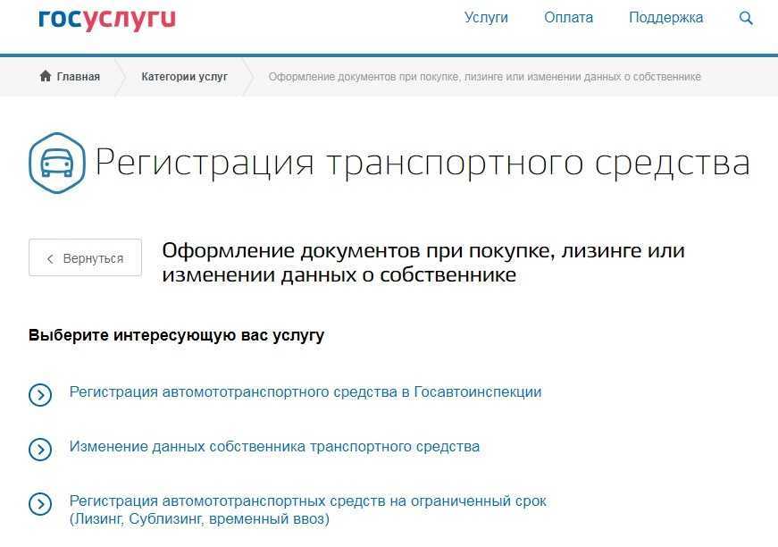Image resolution: width=778 pixels, height=547 pixels.
Task: Click the Госуслуги logo
Action: coord(106,19)
